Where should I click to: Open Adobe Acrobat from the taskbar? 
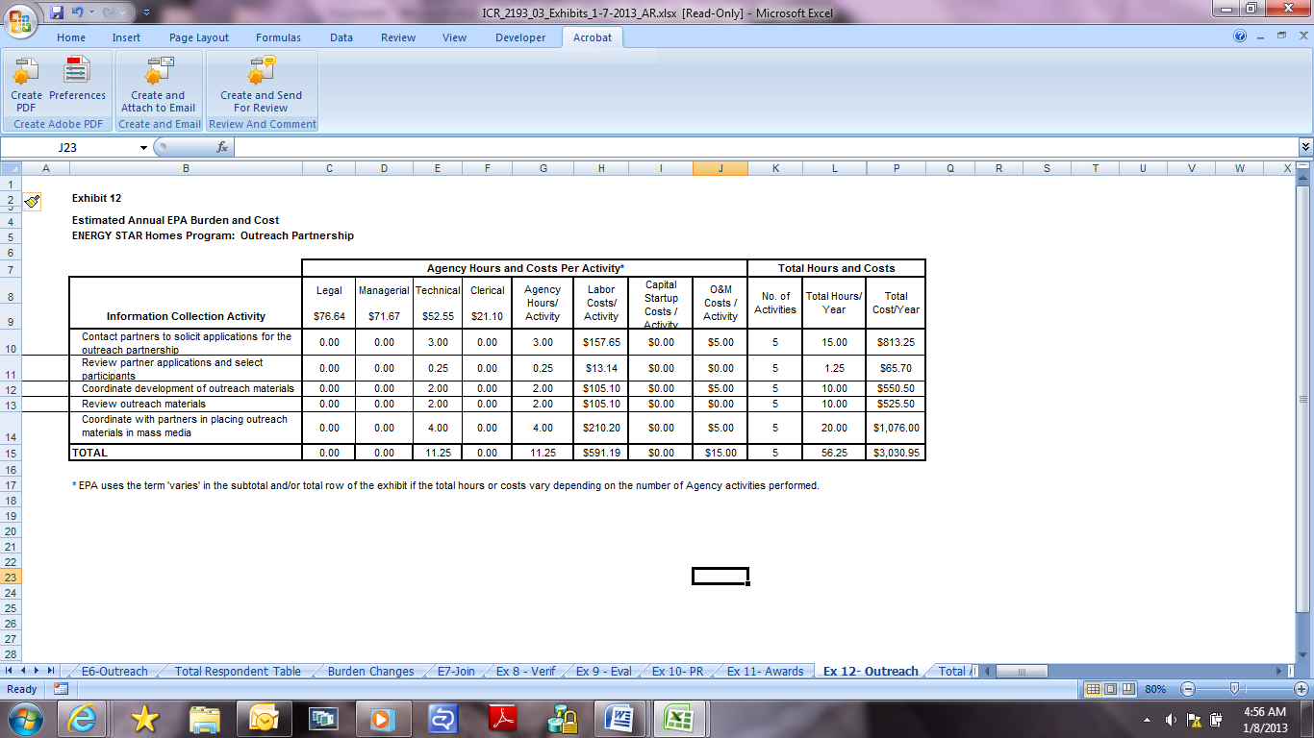pos(502,718)
